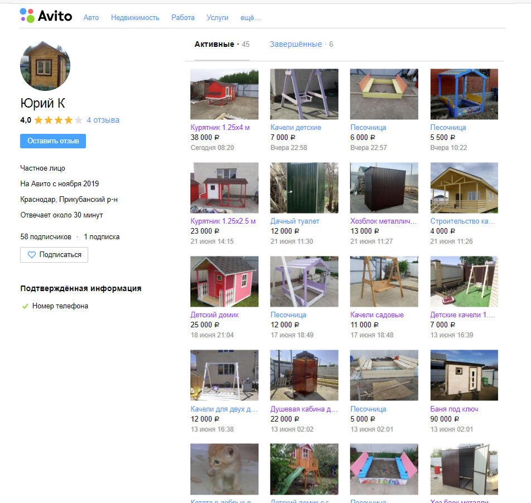Image resolution: width=531 pixels, height=503 pixels.
Task: Open the Строительство ка… listing title
Action: coord(462,221)
